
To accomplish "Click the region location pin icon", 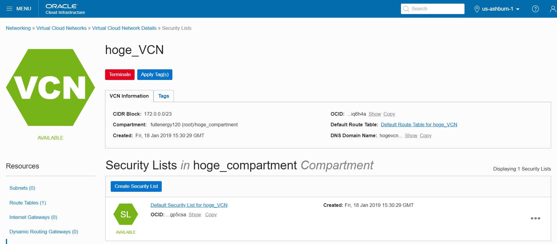I will pyautogui.click(x=476, y=9).
